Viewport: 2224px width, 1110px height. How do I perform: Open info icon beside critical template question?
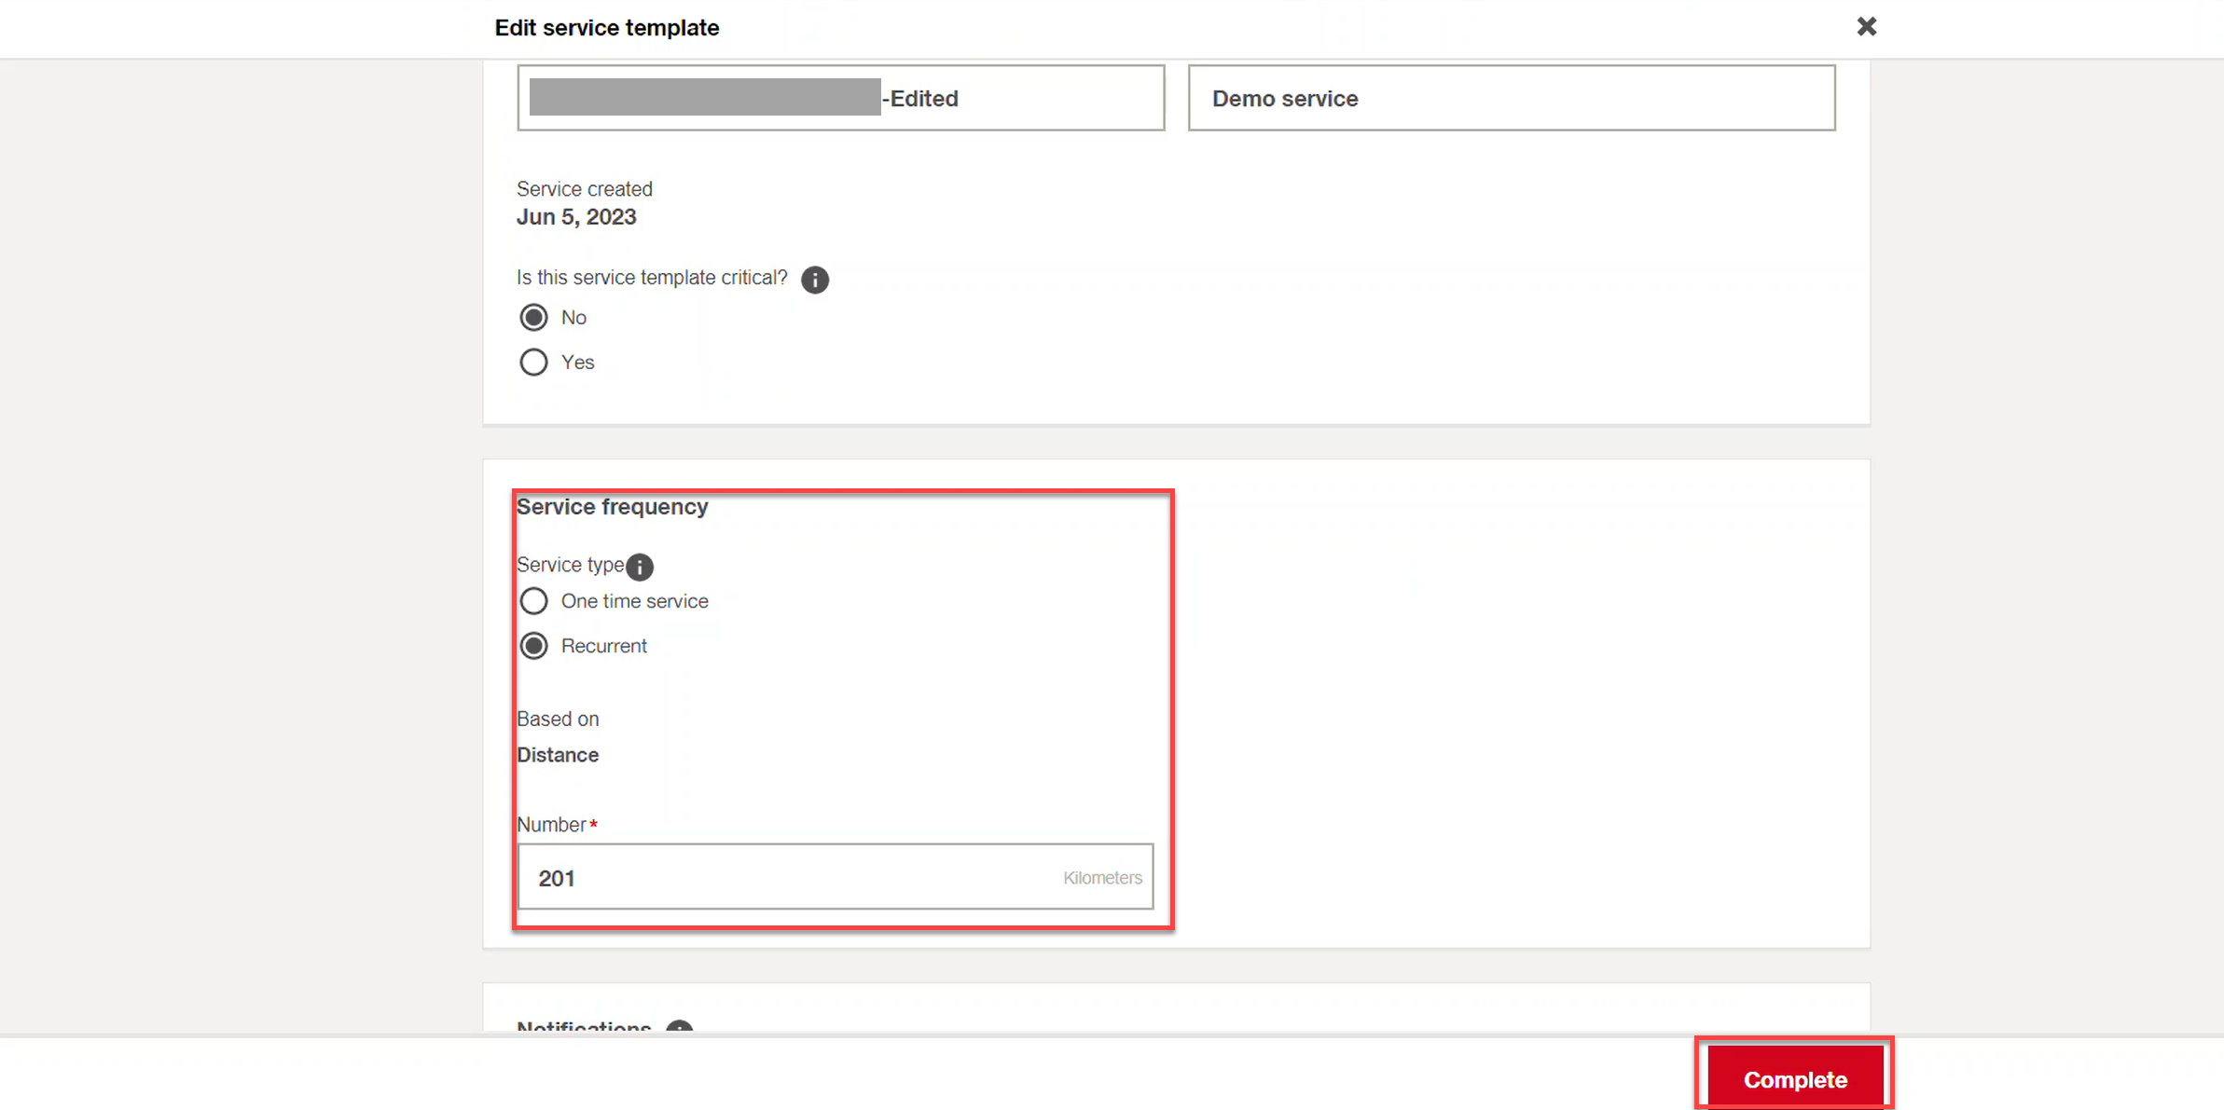[x=814, y=280]
